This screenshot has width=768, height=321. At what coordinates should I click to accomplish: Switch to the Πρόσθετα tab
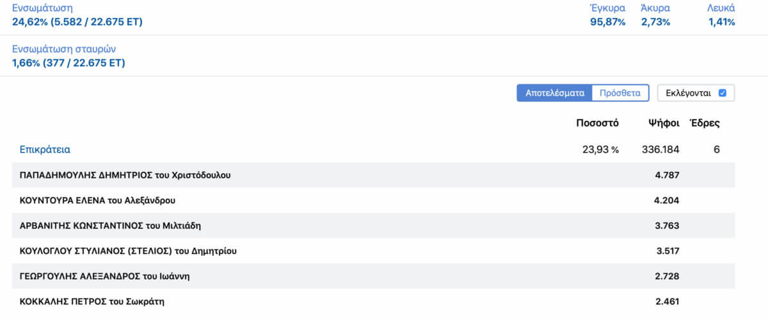point(620,93)
